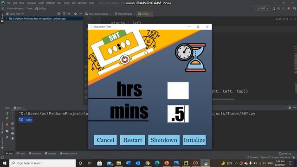The image size is (297, 167).
Task: Click the Cancel button in Shut_down Timer
Action: (105, 140)
